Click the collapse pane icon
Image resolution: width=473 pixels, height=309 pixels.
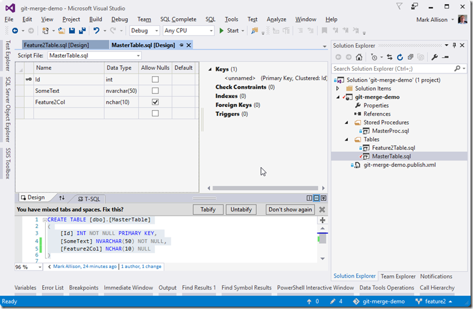324,198
